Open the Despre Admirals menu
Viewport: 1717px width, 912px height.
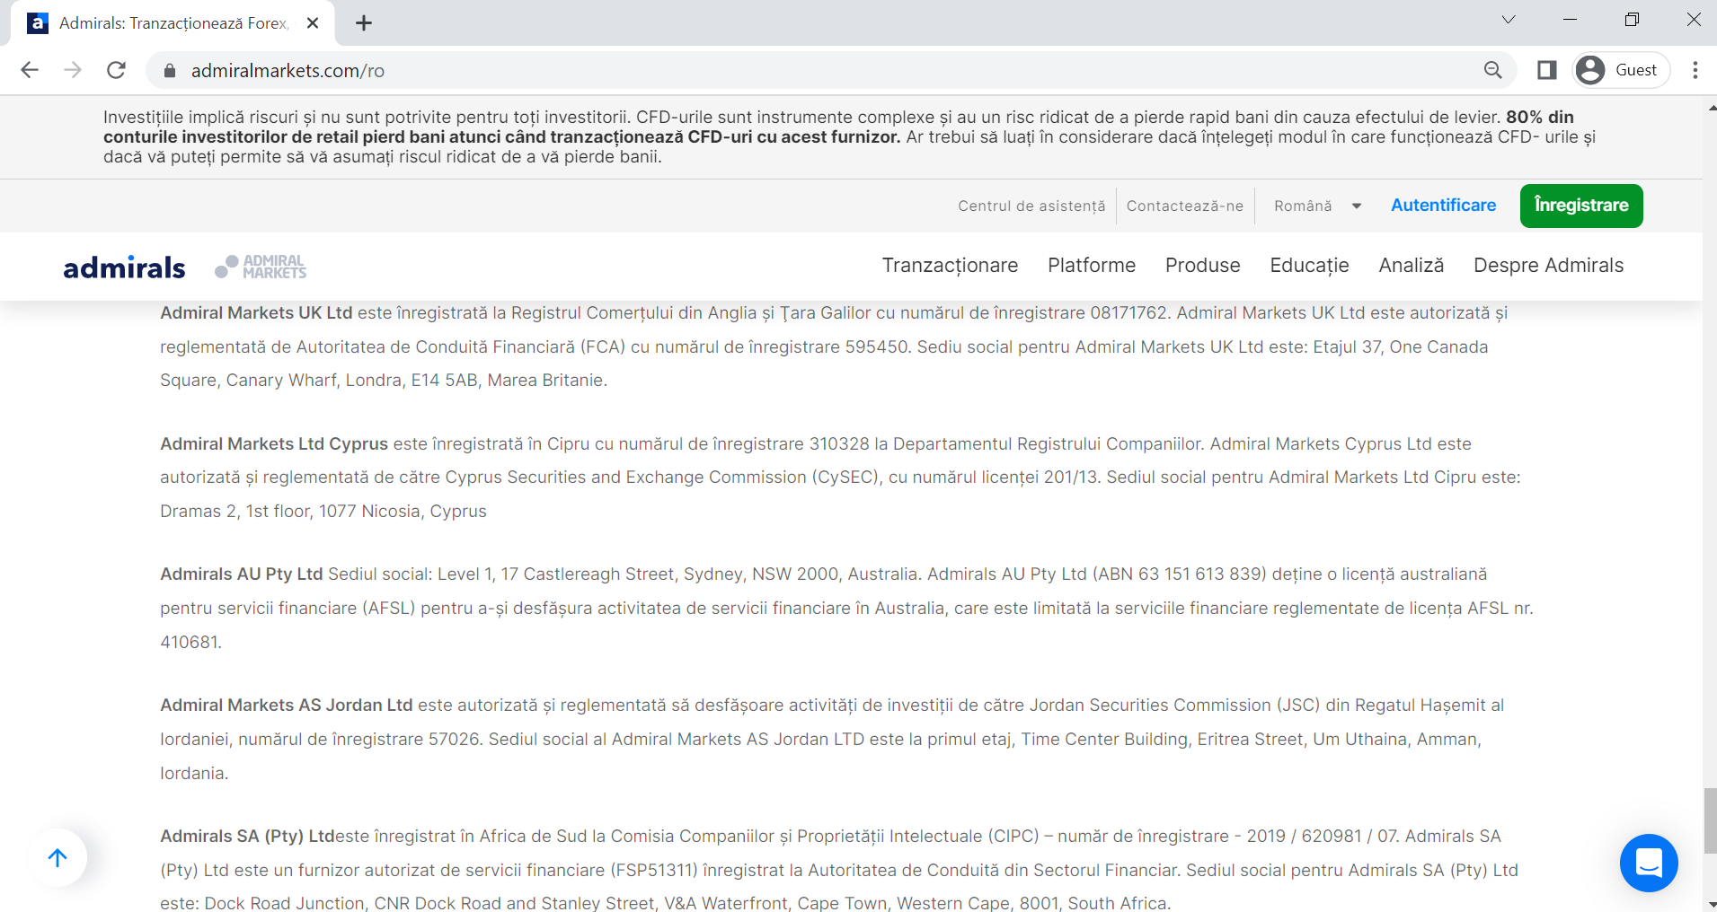pos(1548,266)
